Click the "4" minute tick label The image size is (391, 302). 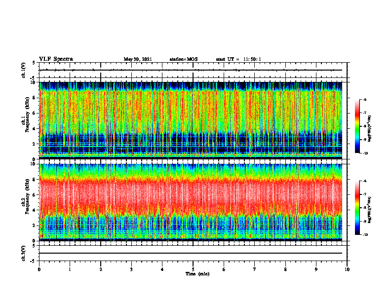point(162,269)
